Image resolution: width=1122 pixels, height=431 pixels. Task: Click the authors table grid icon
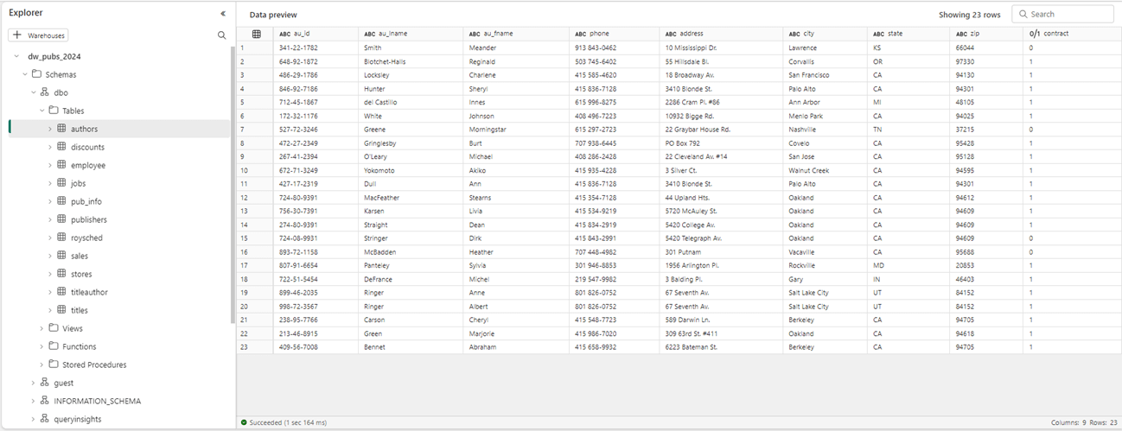click(x=62, y=129)
